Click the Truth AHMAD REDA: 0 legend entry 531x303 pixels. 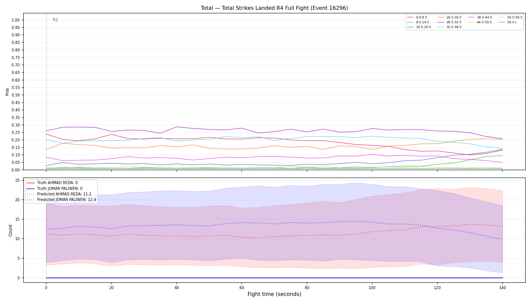(x=52, y=183)
